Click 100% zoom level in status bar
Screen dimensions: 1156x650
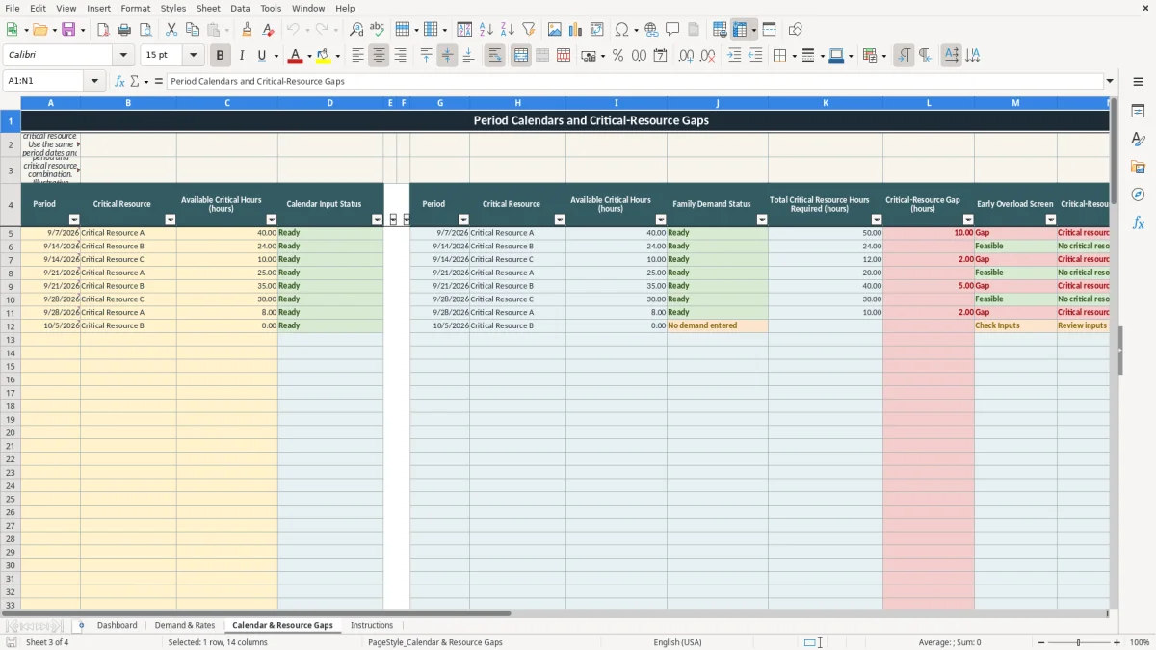1140,642
